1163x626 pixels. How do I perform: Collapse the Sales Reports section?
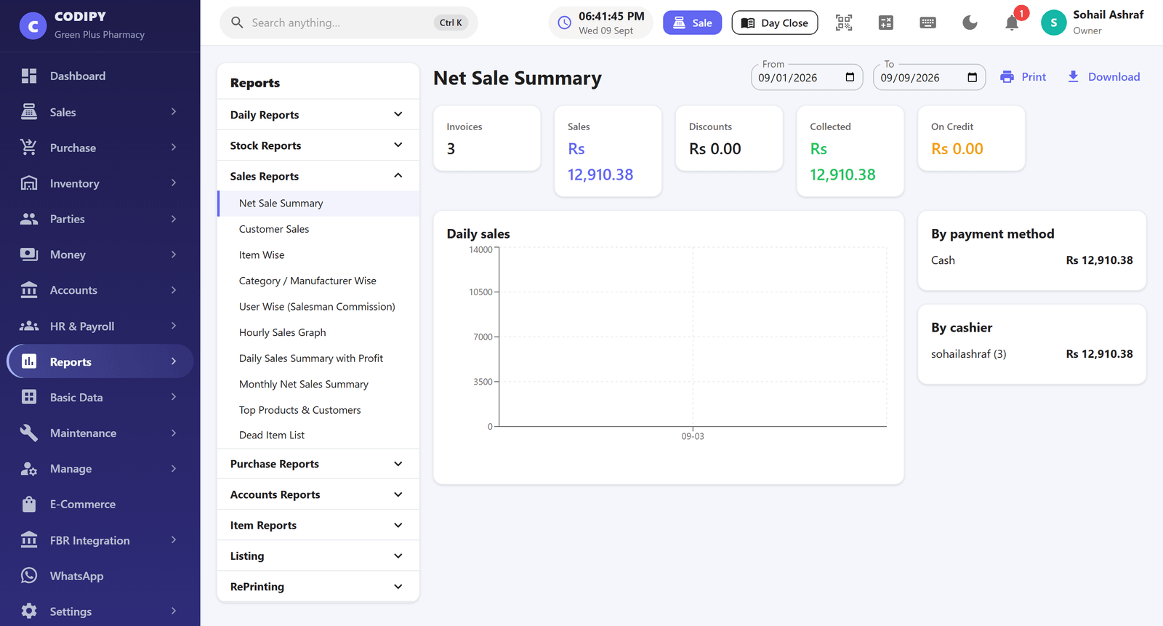(318, 176)
